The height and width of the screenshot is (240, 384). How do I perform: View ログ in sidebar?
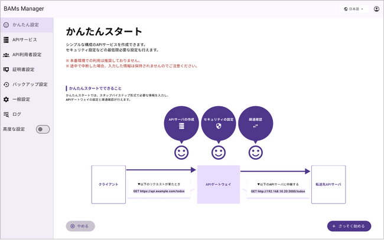tap(27, 114)
